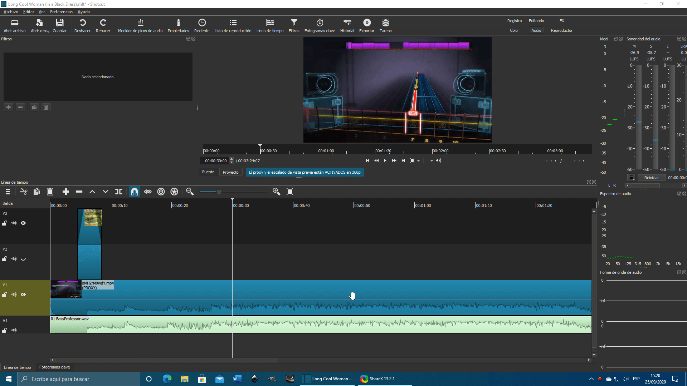
Task: Open the grid options dropdown
Action: 432,160
